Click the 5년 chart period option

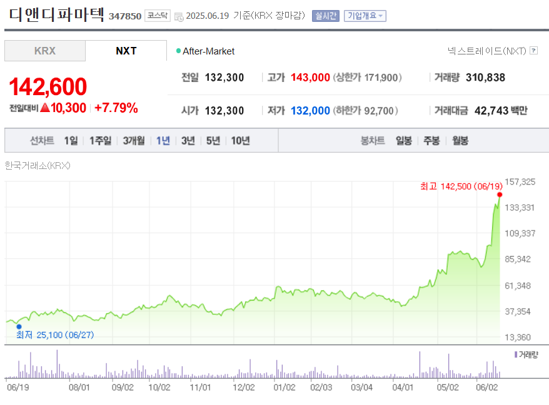pyautogui.click(x=213, y=141)
